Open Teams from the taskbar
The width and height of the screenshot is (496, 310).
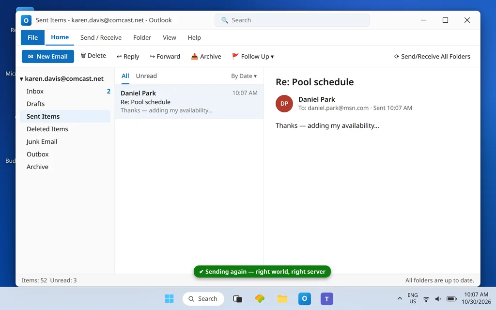[327, 298]
